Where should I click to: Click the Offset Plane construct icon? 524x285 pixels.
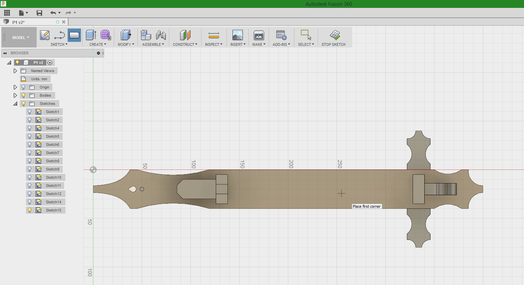185,35
